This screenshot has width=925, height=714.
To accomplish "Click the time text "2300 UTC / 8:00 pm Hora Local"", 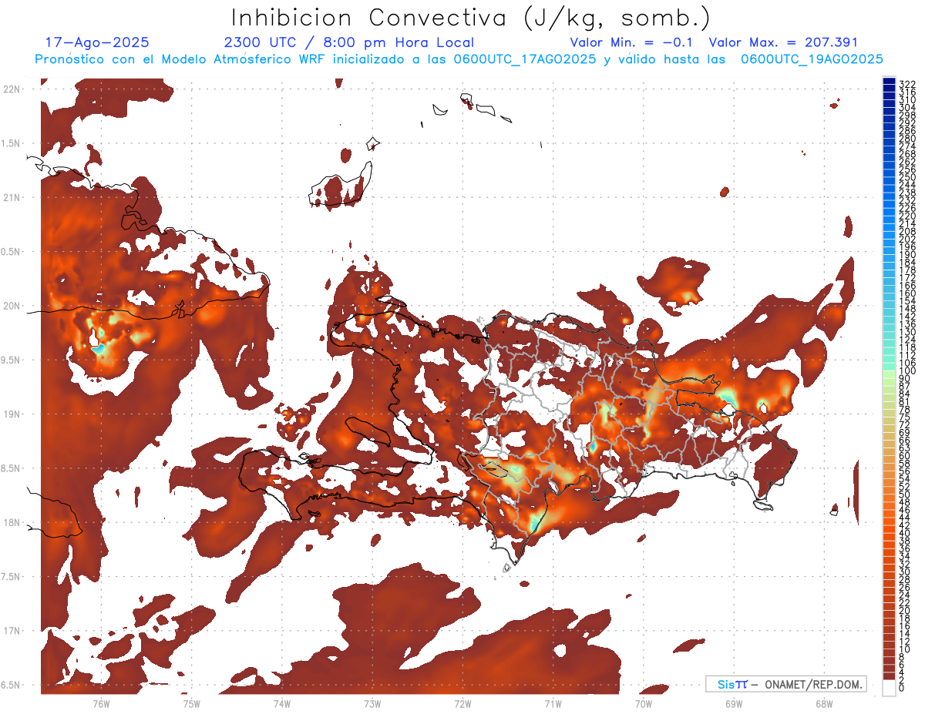I will tap(348, 42).
